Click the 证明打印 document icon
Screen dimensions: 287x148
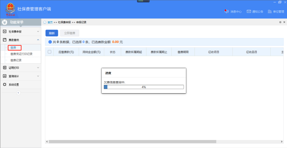click(x=5, y=67)
